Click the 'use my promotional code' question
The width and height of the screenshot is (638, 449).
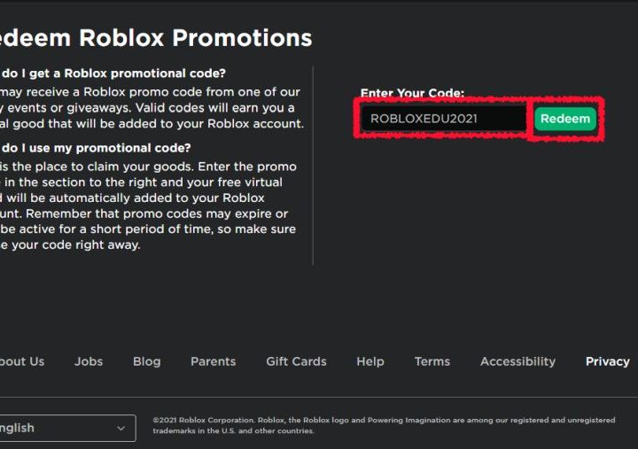point(94,148)
